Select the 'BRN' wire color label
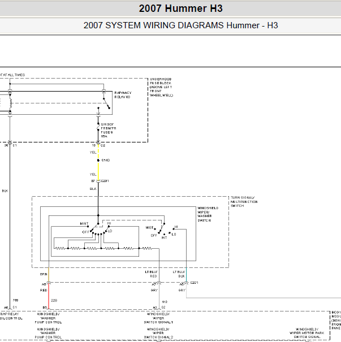Image resolution: width=341 pixels, height=342 pixels. pos(44,274)
